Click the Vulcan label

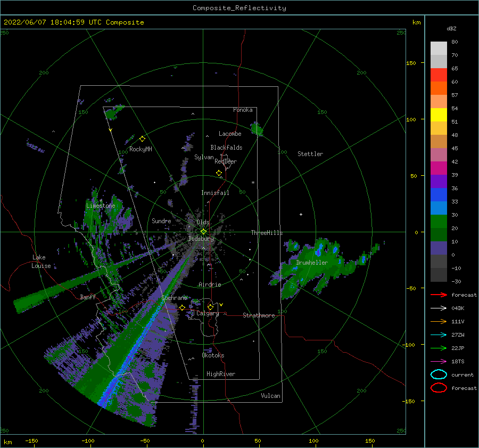pyautogui.click(x=270, y=396)
